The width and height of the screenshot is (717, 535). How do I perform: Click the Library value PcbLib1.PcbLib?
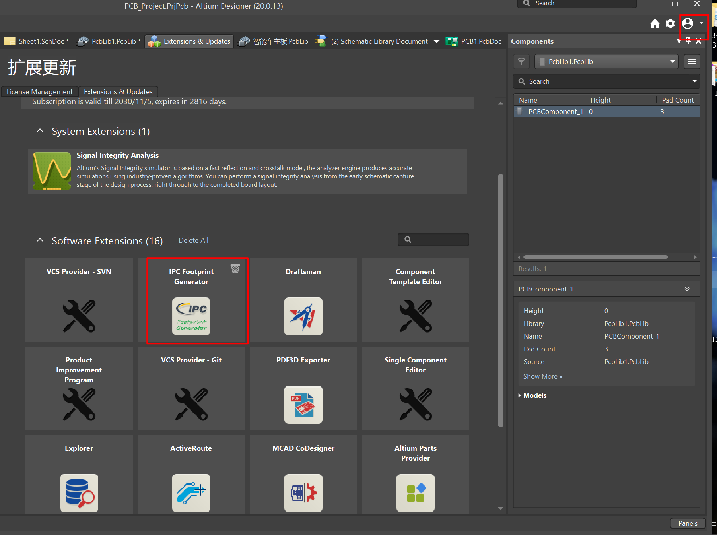(x=626, y=324)
